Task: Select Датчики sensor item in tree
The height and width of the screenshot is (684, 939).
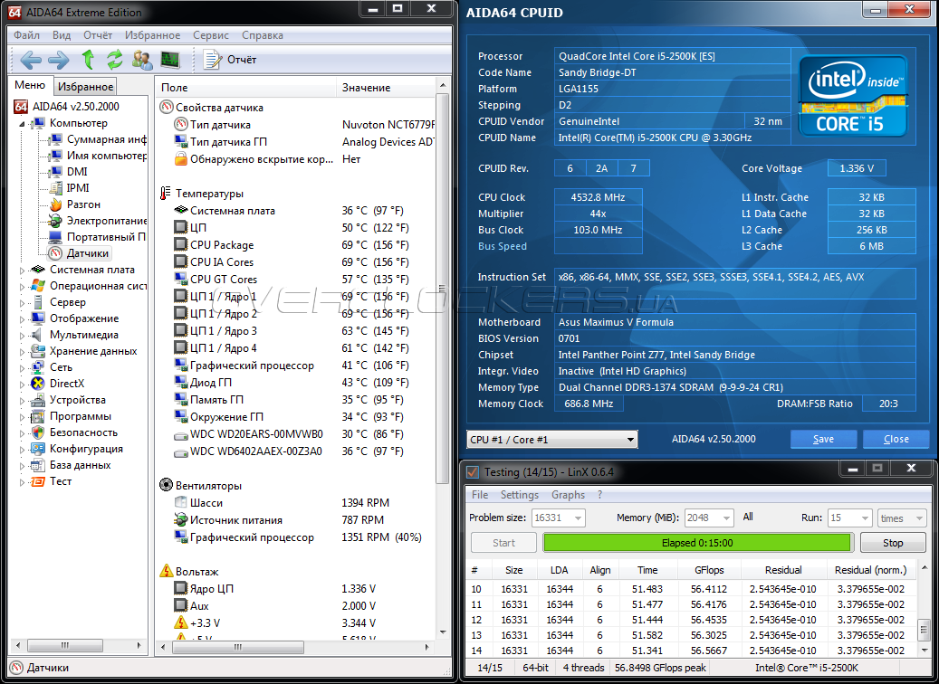Action: [87, 253]
